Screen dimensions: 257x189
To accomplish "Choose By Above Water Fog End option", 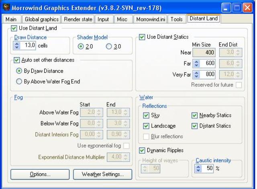I will [19, 81].
